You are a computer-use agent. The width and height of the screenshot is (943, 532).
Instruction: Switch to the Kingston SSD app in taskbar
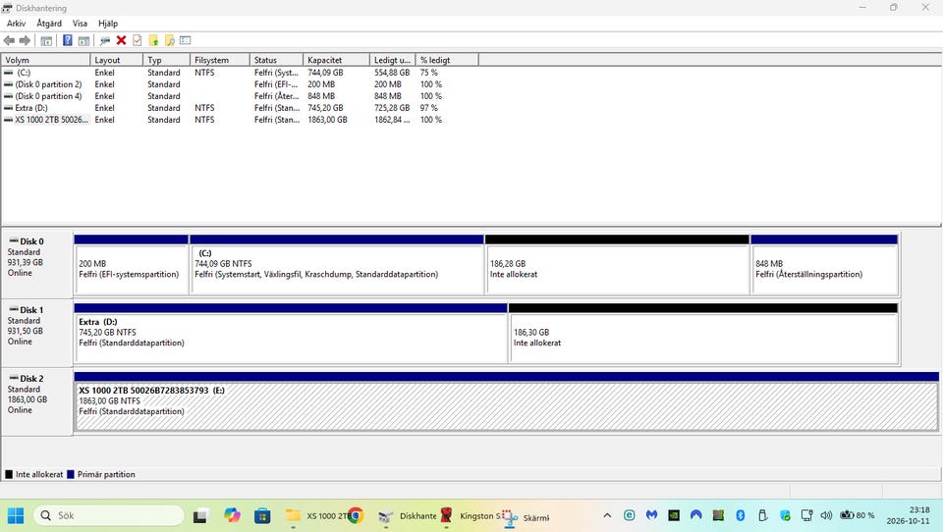pos(471,515)
